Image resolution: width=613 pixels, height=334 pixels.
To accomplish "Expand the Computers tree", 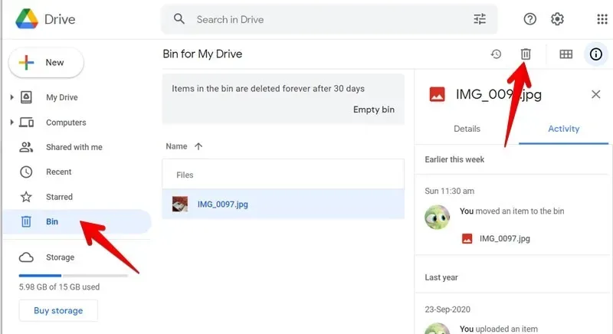I will [x=11, y=123].
